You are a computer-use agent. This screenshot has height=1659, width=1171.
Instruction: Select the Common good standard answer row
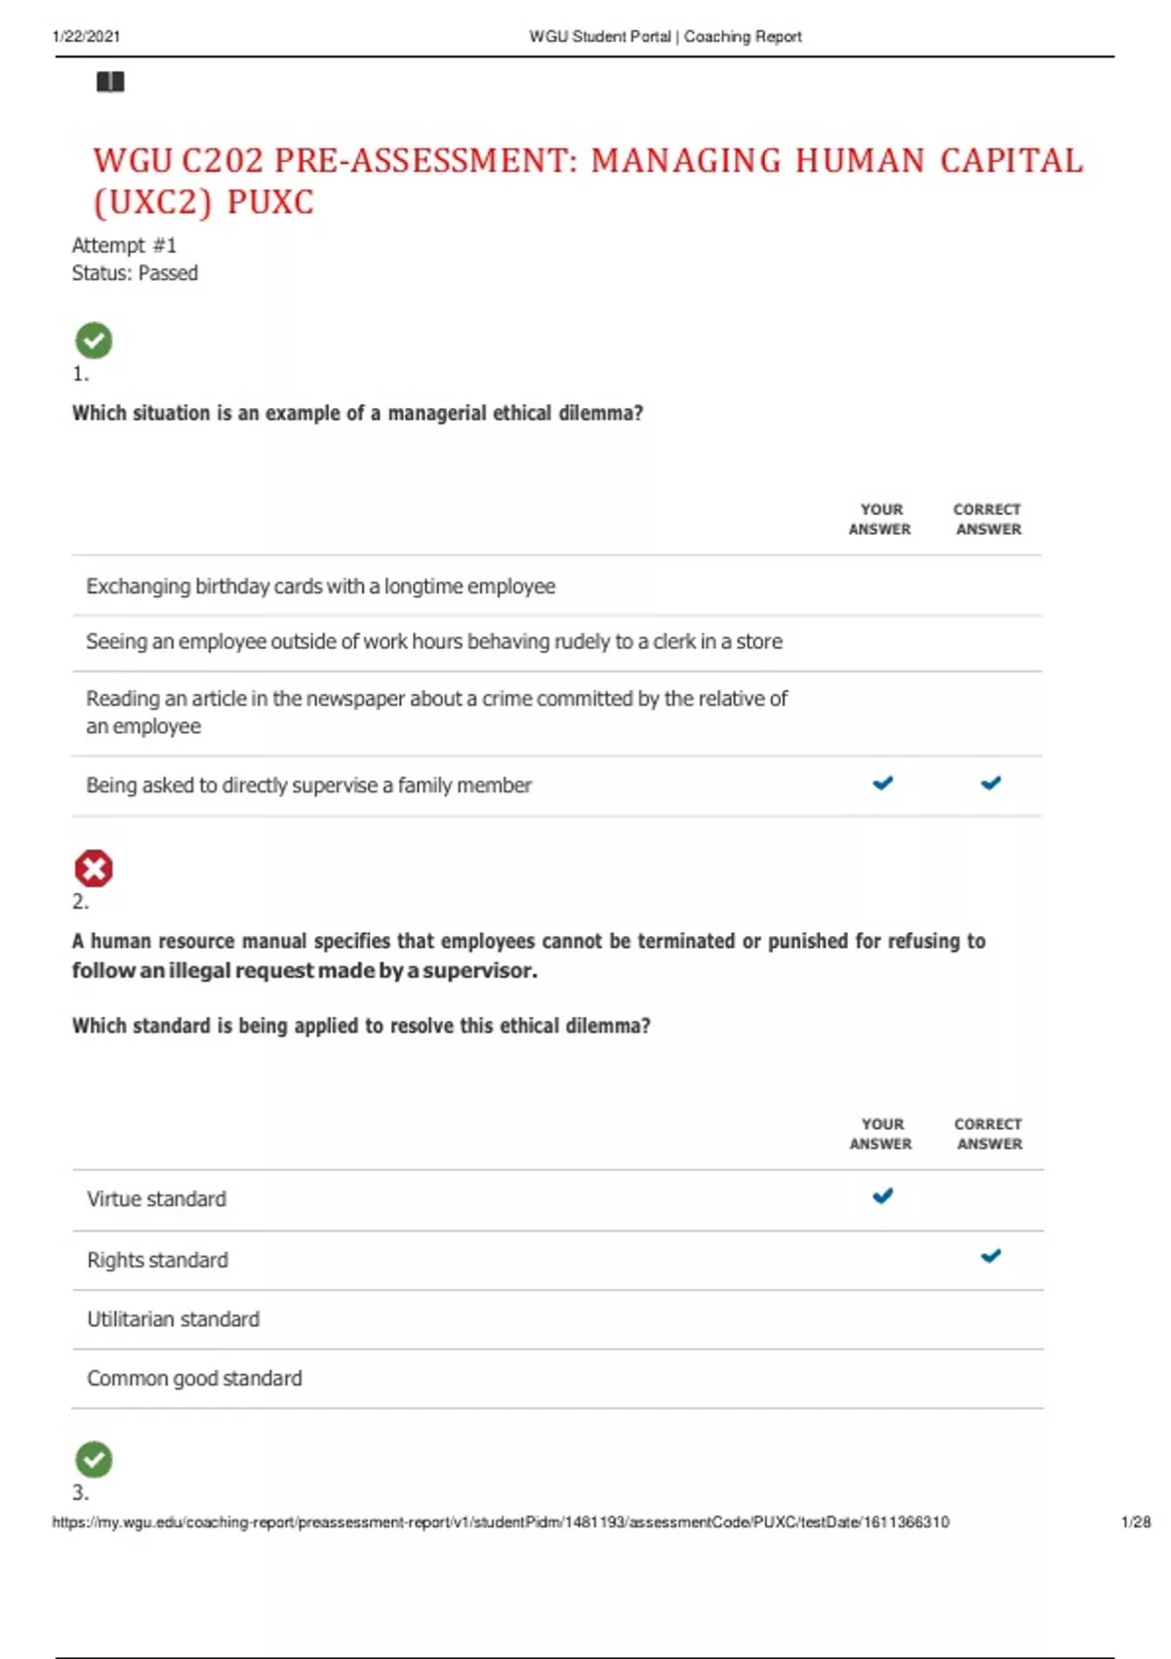coord(195,1378)
